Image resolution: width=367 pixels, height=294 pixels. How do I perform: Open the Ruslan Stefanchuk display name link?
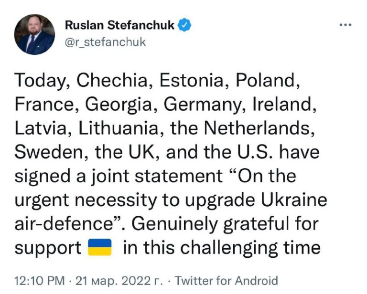(119, 25)
